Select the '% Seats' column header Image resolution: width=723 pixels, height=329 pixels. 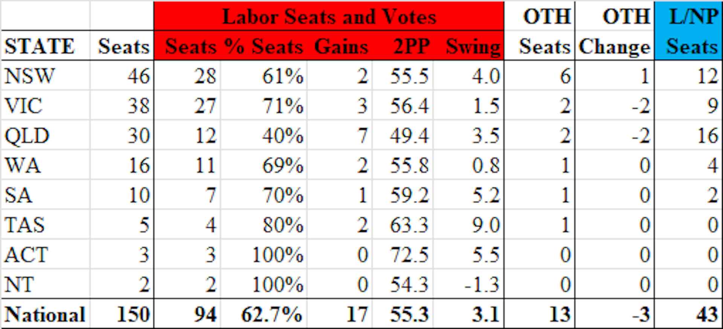click(264, 46)
